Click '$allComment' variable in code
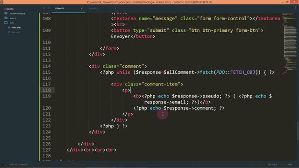 (178, 72)
